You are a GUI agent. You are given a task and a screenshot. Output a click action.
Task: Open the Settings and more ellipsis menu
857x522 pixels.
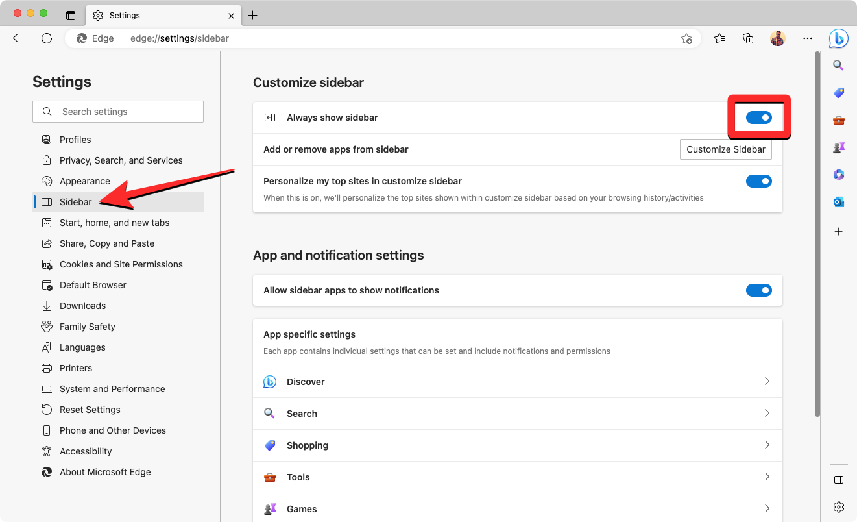pyautogui.click(x=808, y=39)
